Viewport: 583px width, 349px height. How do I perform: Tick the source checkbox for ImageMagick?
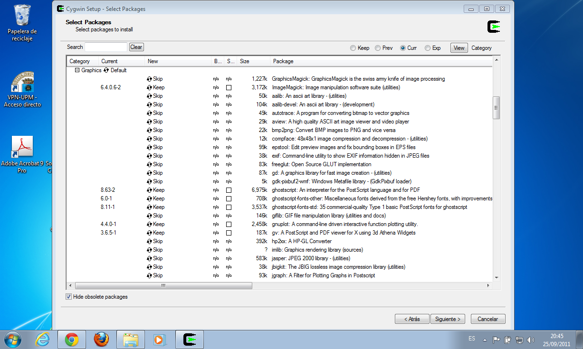coord(229,88)
